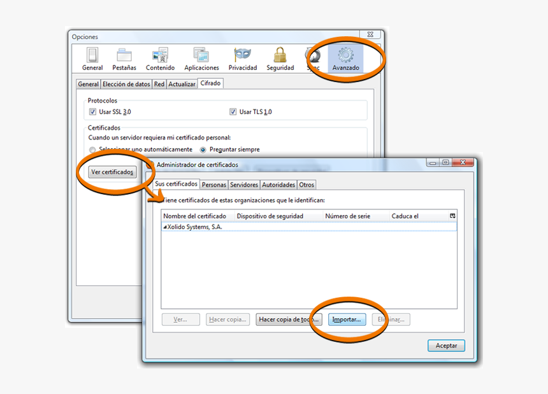The height and width of the screenshot is (394, 548).
Task: Click the Hacer copia... button
Action: click(227, 320)
